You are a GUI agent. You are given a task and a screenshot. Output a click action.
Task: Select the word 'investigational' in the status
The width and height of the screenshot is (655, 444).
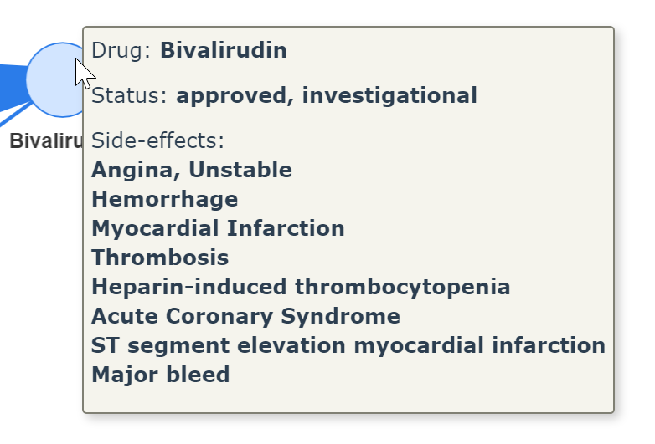(389, 95)
